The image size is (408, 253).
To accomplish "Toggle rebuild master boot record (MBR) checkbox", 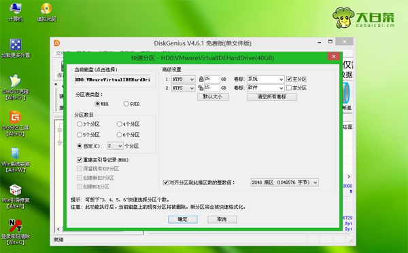I will [x=80, y=160].
